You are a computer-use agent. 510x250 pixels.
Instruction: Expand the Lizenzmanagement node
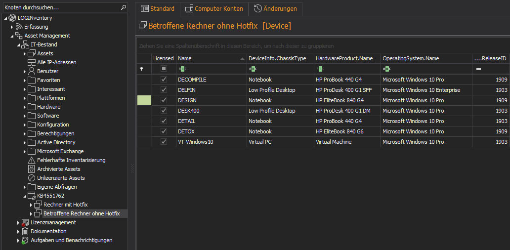tap(18, 223)
